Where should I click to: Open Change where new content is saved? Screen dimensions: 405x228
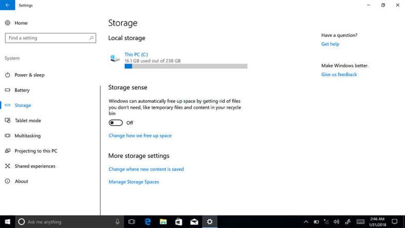[x=146, y=169]
